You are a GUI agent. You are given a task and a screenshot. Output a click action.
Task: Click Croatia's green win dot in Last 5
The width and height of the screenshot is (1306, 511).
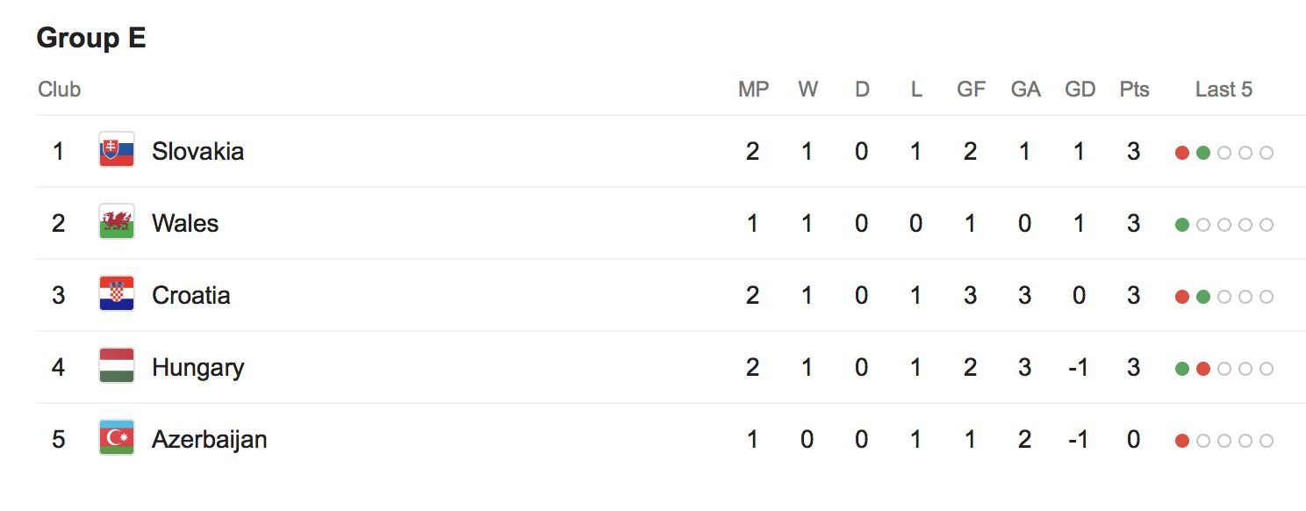point(1203,297)
